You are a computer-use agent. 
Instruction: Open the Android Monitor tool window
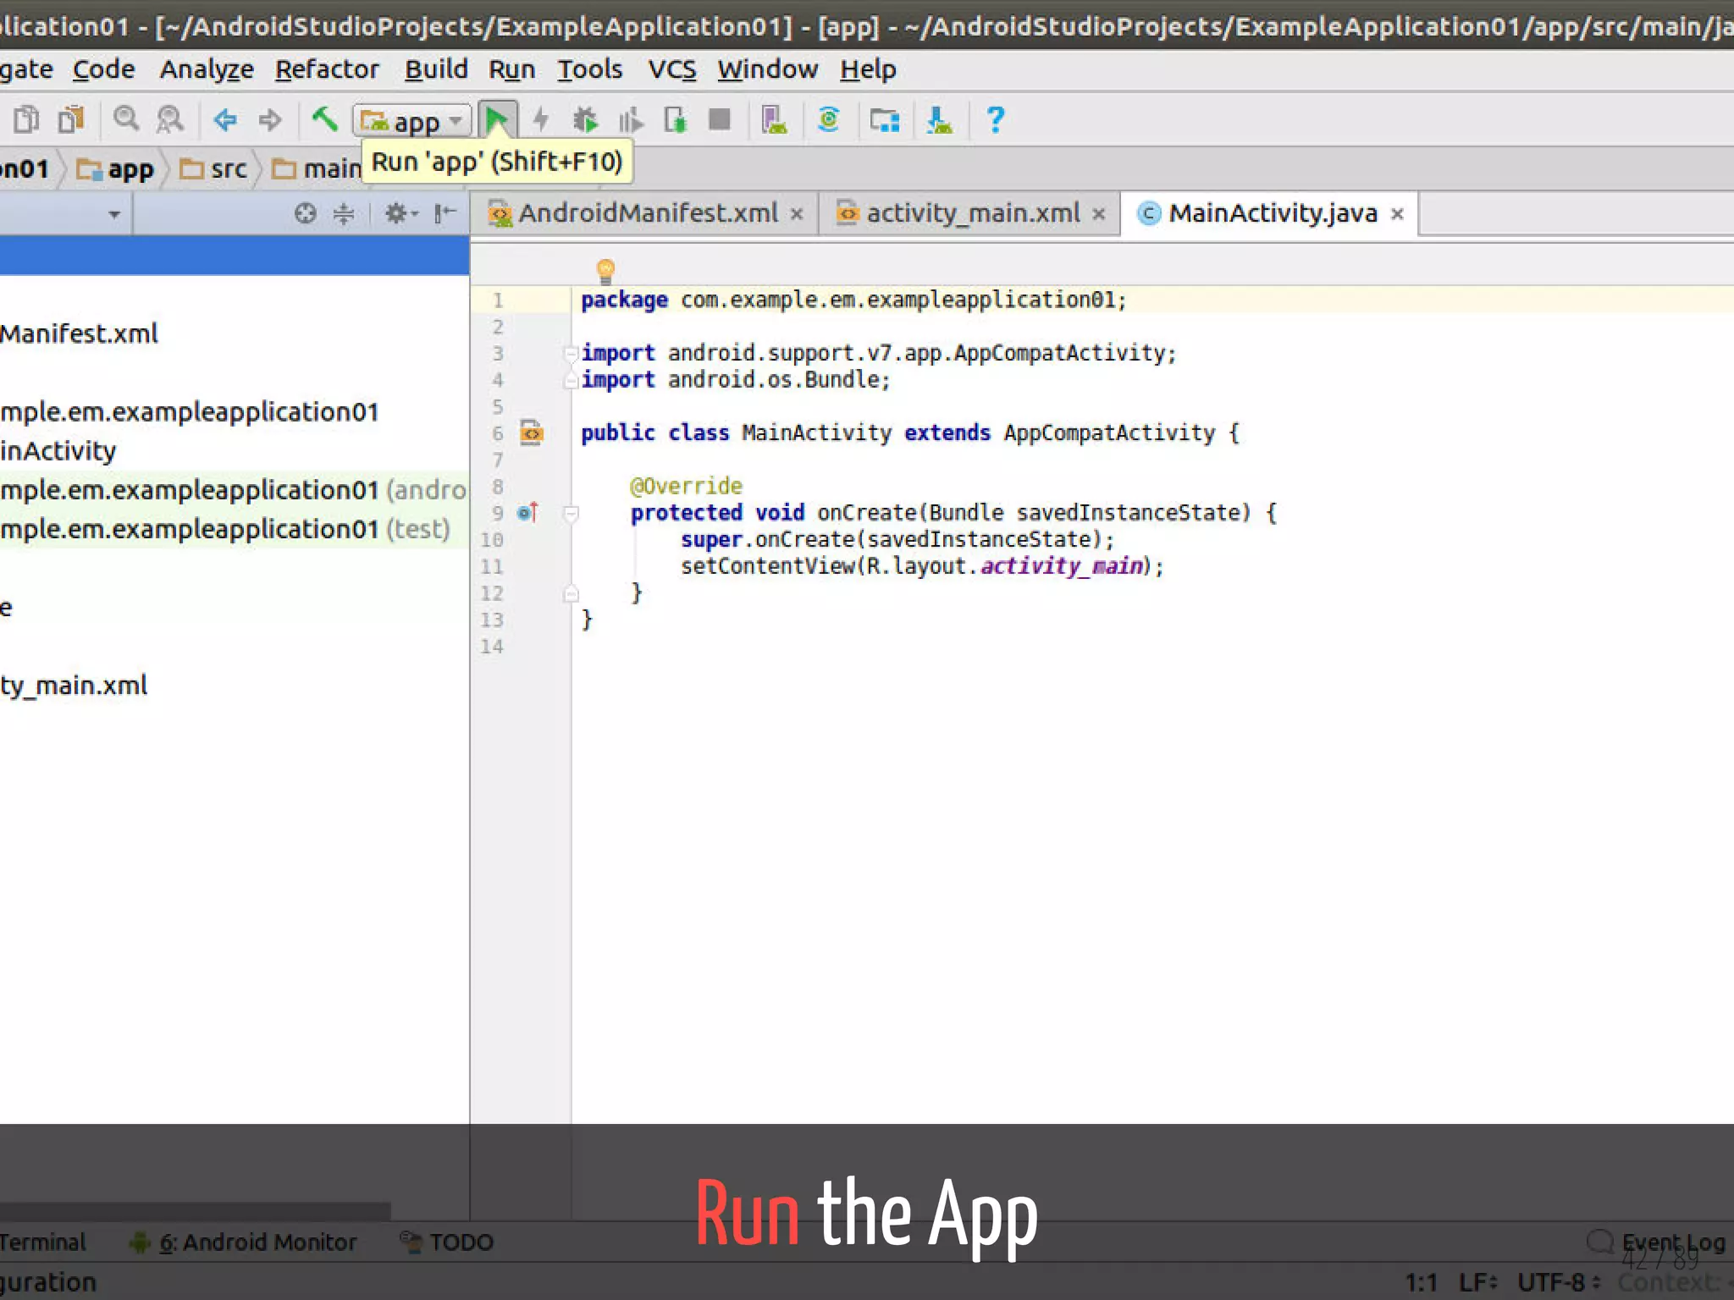243,1242
